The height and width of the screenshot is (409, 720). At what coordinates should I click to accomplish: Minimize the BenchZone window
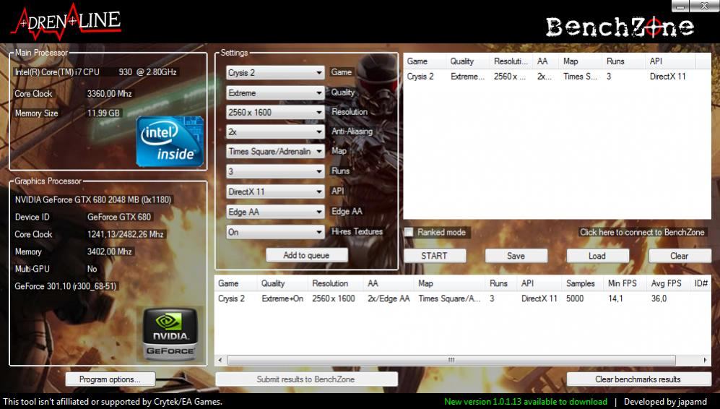click(681, 6)
